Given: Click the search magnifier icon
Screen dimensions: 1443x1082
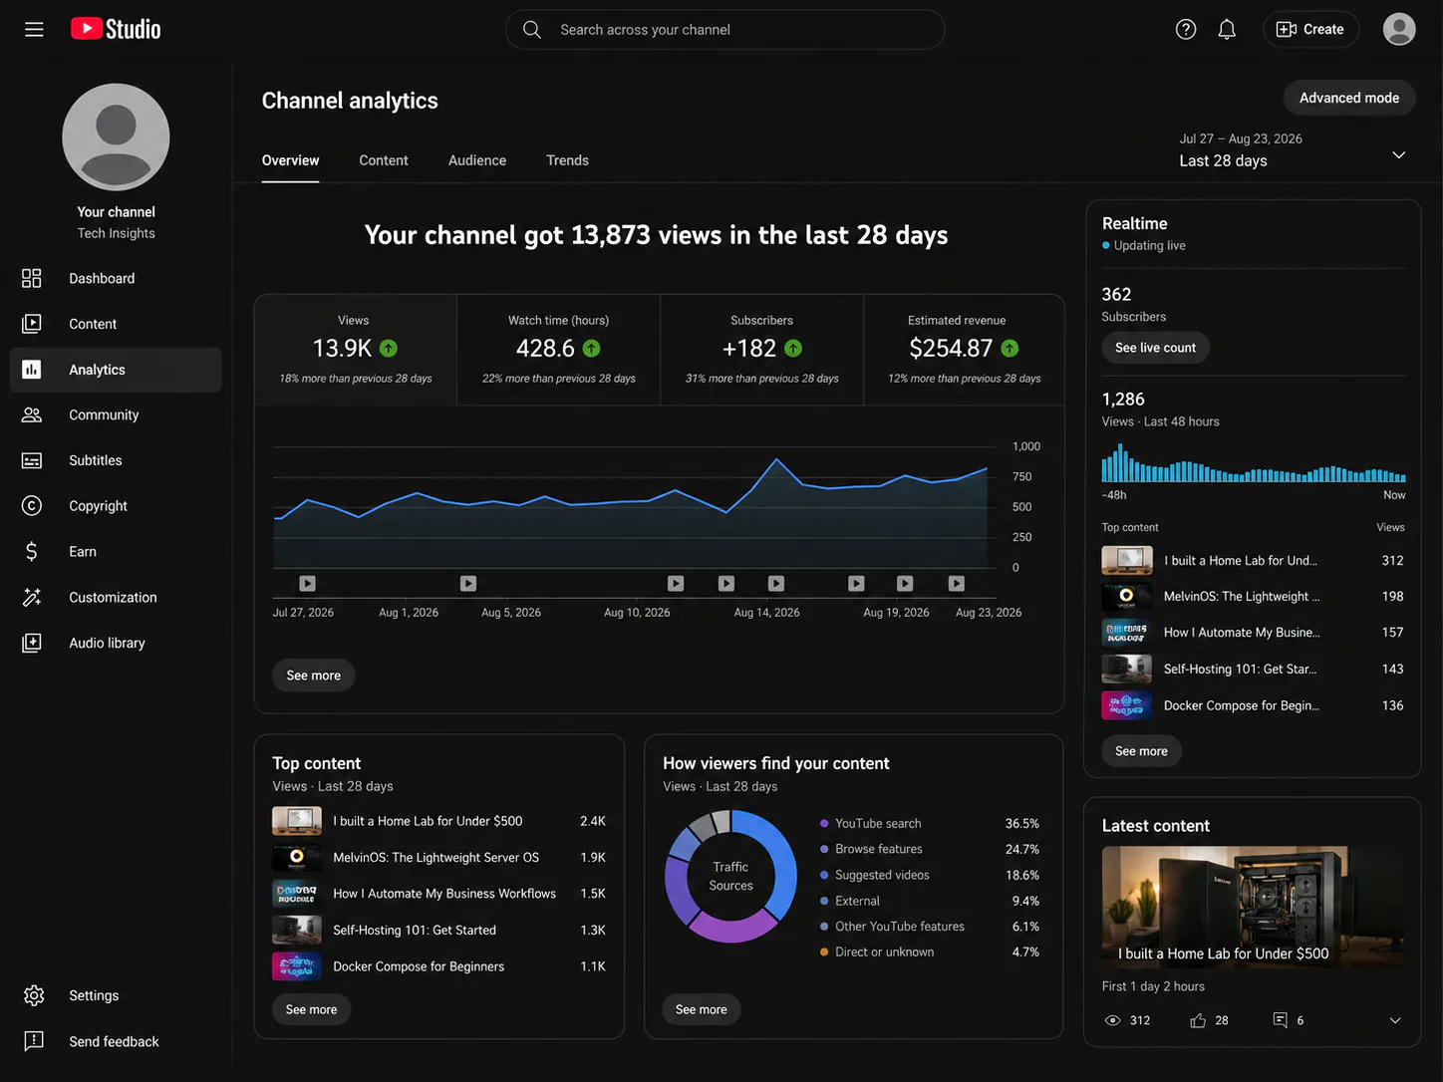Looking at the screenshot, I should point(532,30).
